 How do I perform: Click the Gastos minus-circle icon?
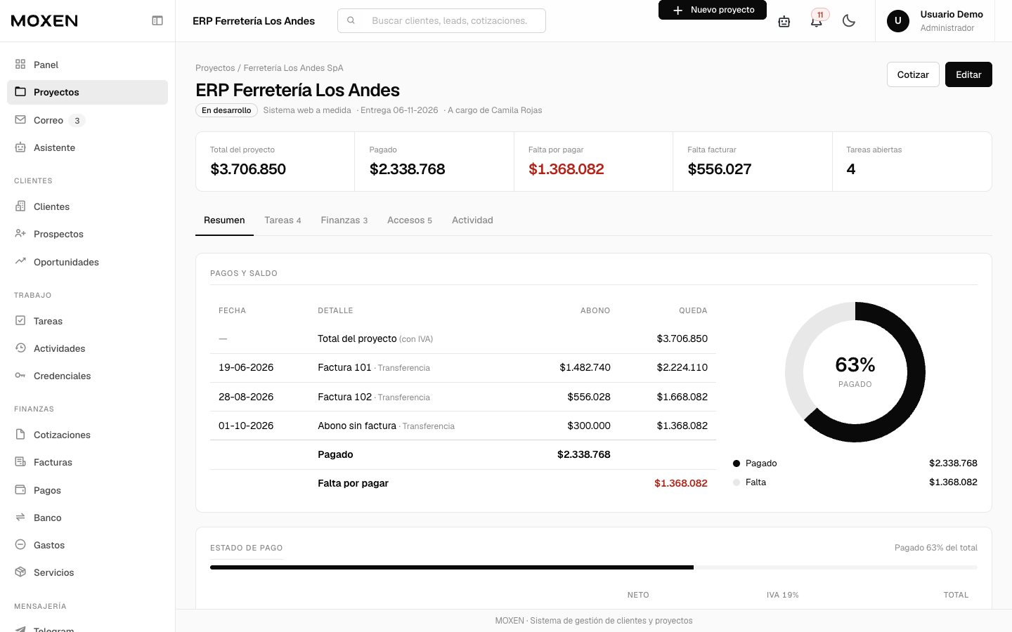point(20,545)
